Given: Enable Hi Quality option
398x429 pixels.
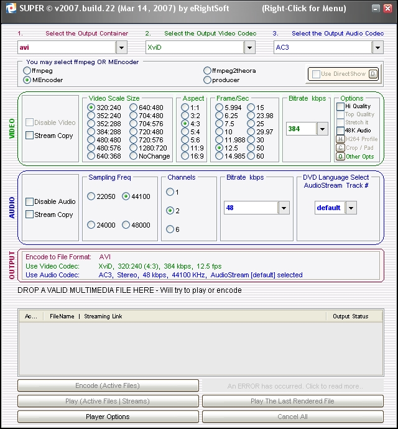Looking at the screenshot, I should pos(340,106).
